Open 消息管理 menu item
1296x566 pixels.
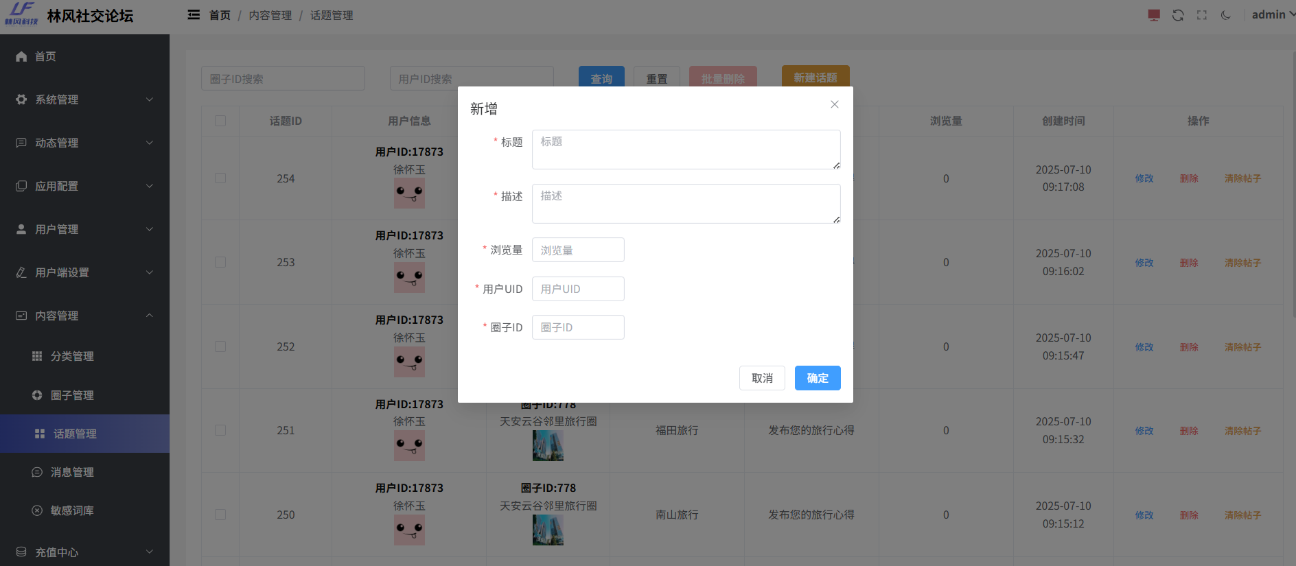[x=84, y=472]
